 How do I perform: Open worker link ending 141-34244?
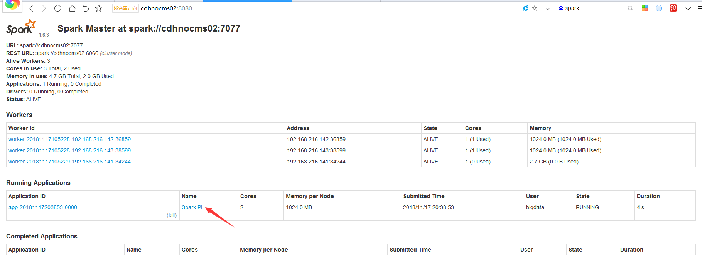pyautogui.click(x=69, y=162)
